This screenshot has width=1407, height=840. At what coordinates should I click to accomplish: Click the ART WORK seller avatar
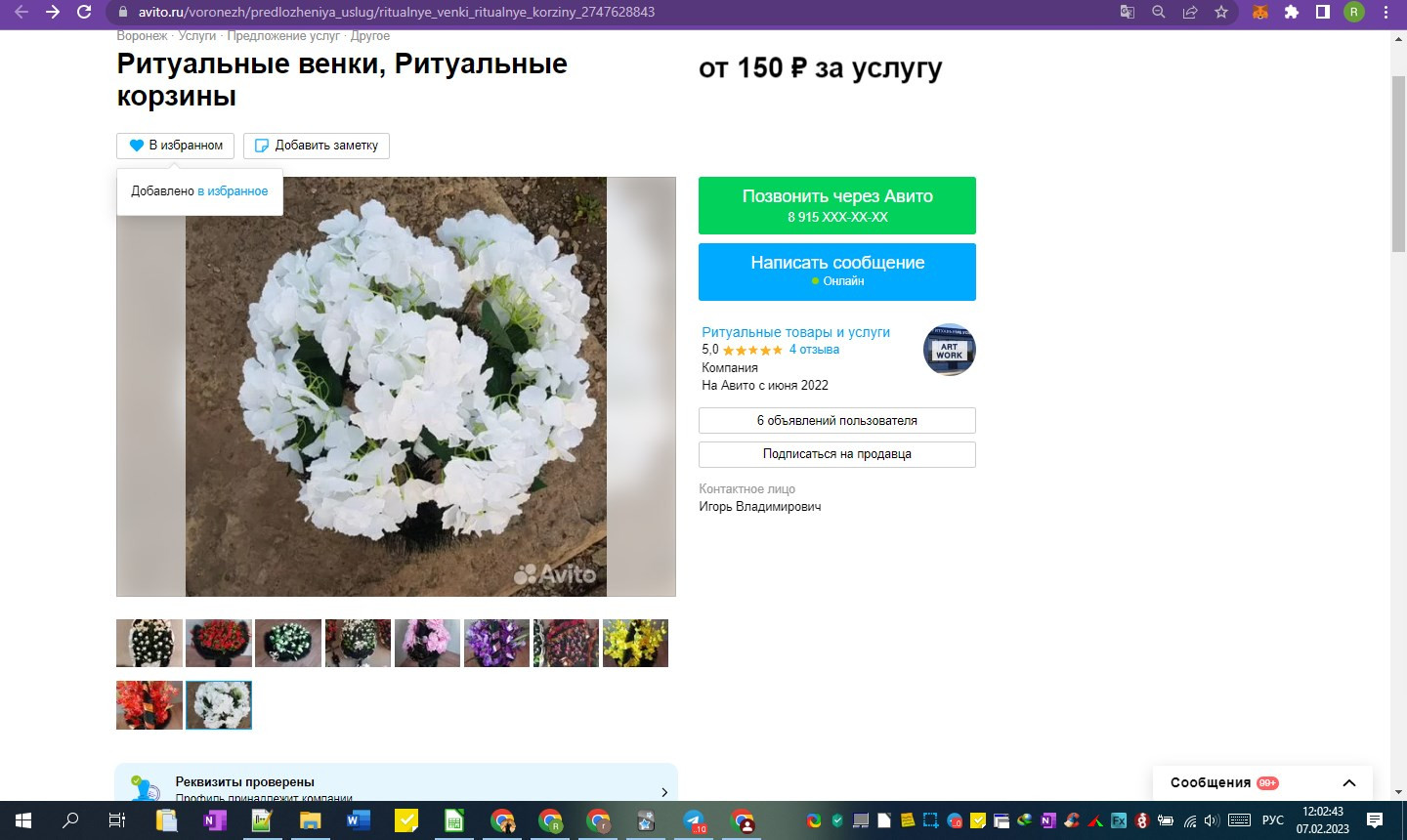[949, 350]
